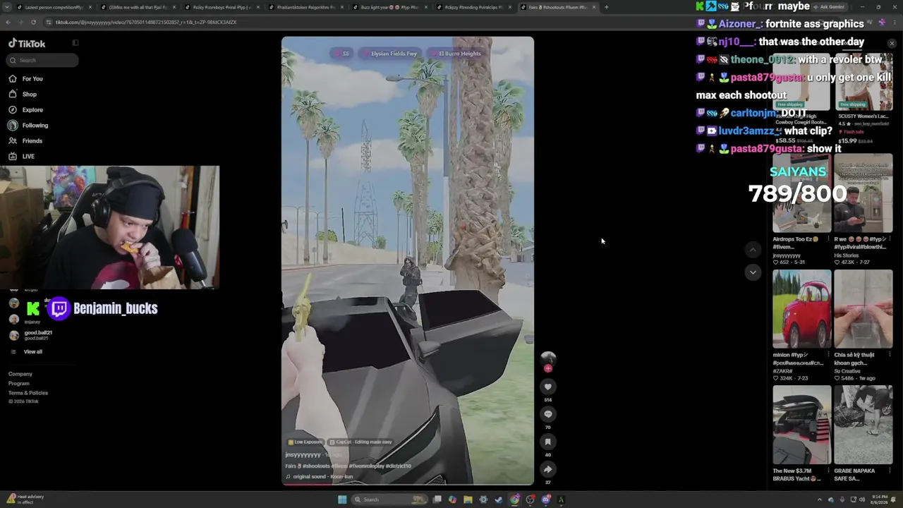Open File Explorer from taskbar
903x508 pixels.
(468, 500)
